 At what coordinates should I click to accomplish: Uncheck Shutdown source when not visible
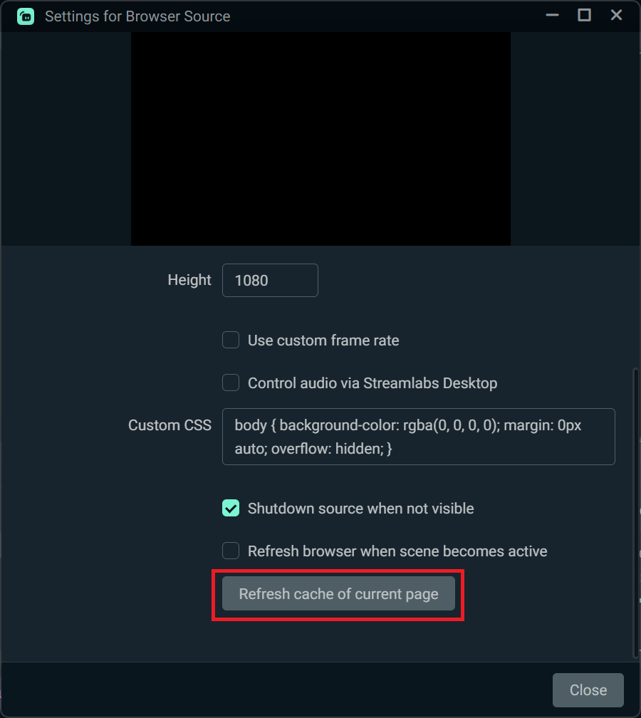coord(231,509)
